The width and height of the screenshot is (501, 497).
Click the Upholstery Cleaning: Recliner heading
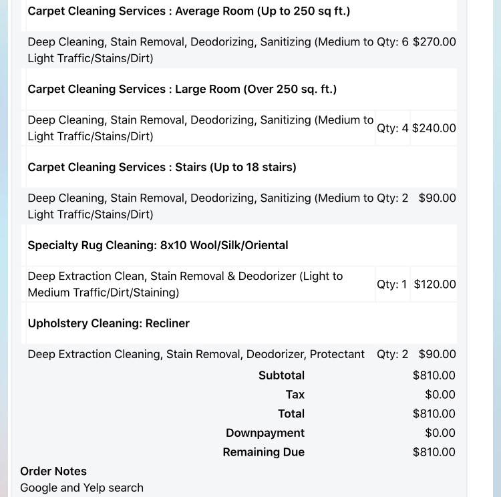(108, 324)
